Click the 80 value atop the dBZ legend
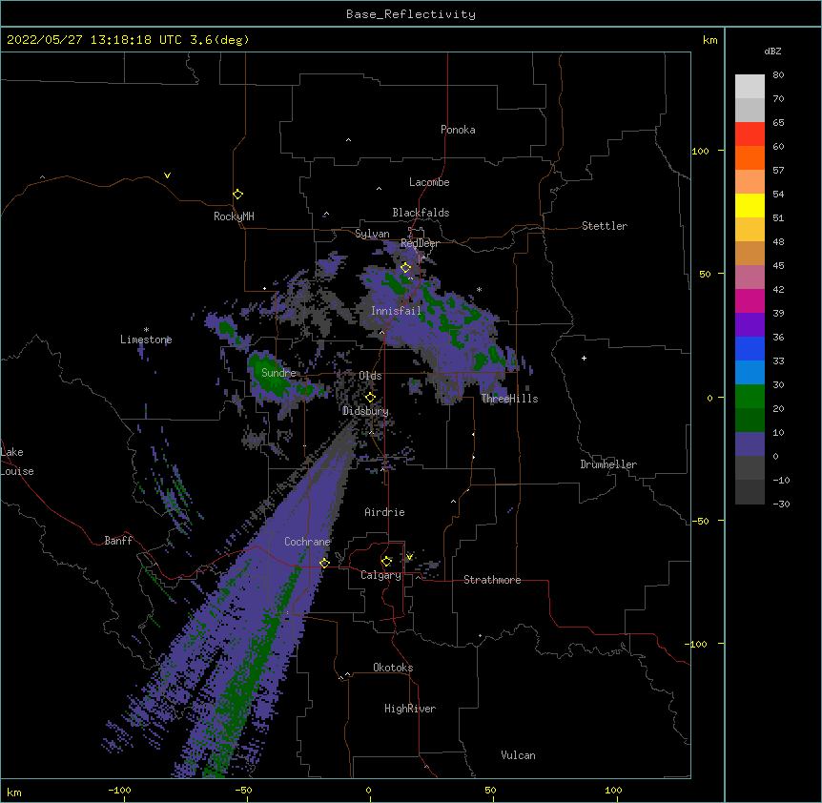 coord(778,75)
